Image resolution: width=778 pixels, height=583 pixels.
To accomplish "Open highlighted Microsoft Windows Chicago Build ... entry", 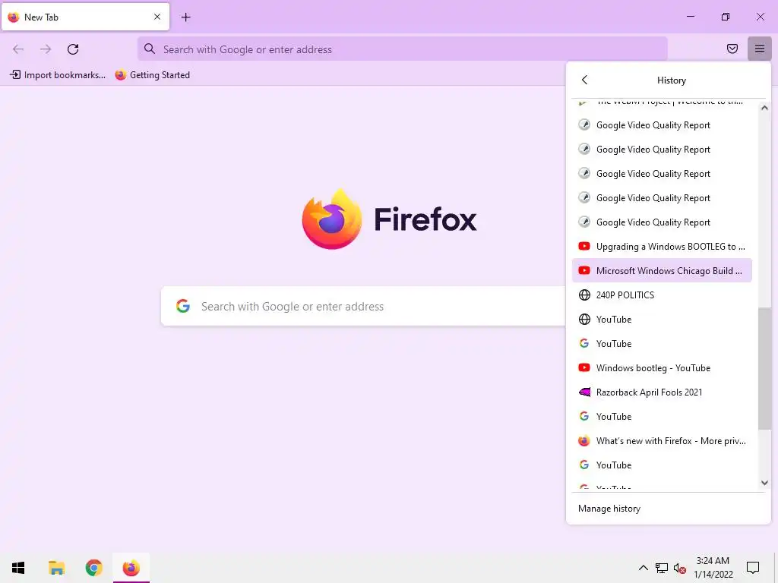I will point(662,271).
